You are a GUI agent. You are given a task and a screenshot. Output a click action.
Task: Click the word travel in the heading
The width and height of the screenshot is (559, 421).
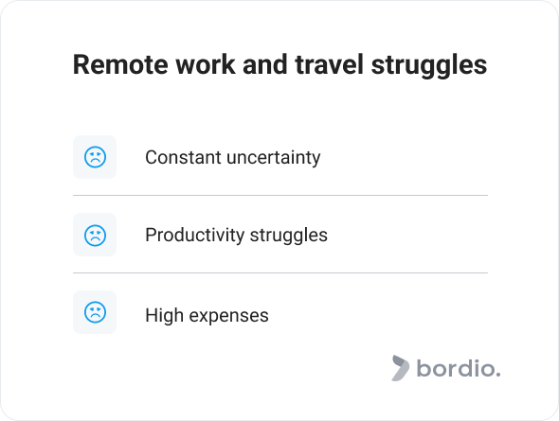click(x=329, y=64)
